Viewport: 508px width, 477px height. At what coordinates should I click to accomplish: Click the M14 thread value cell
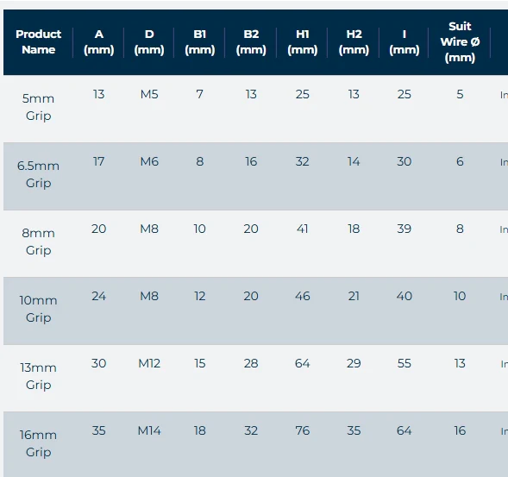[149, 430]
